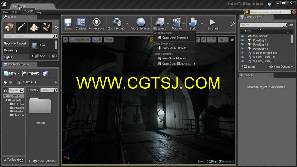The height and width of the screenshot is (167, 297).
Task: Hide PointLight2 using its eye icon
Action: click(242, 44)
